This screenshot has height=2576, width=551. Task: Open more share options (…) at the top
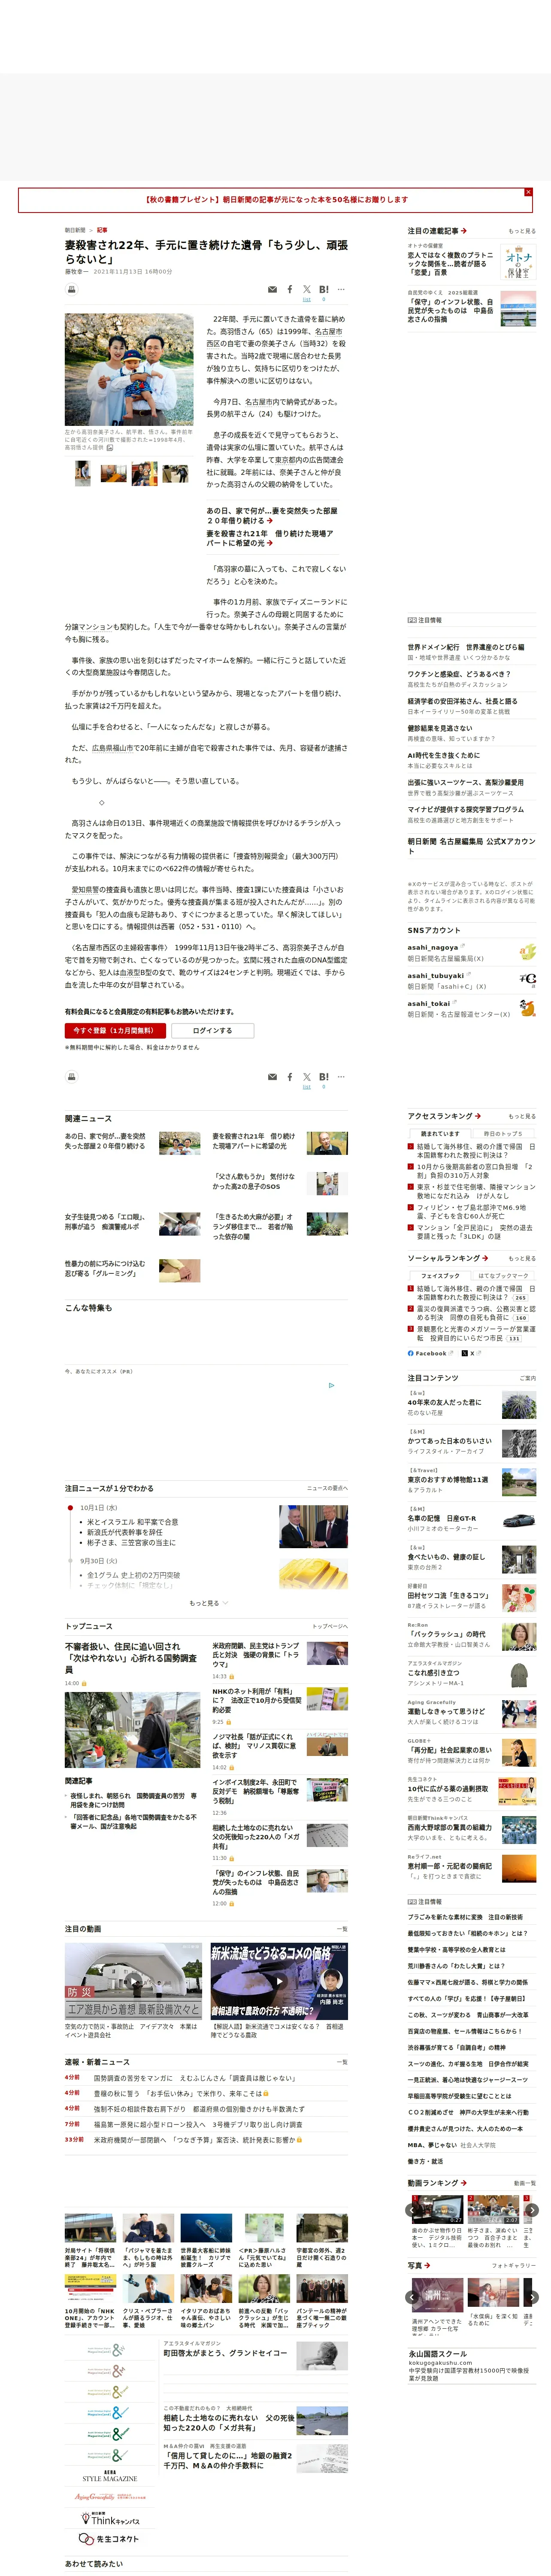pos(341,290)
